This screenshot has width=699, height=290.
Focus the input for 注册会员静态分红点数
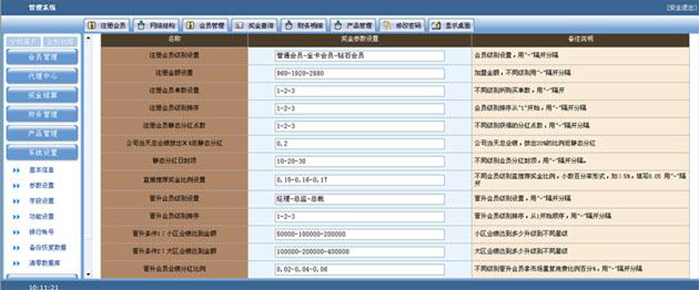pyautogui.click(x=359, y=127)
